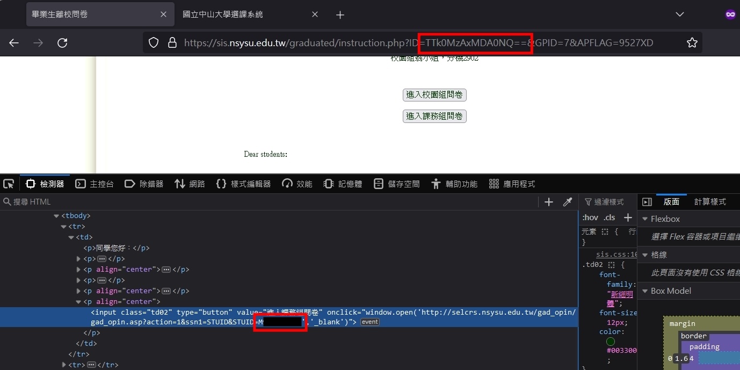Toggle the .cls classes panel

point(609,217)
